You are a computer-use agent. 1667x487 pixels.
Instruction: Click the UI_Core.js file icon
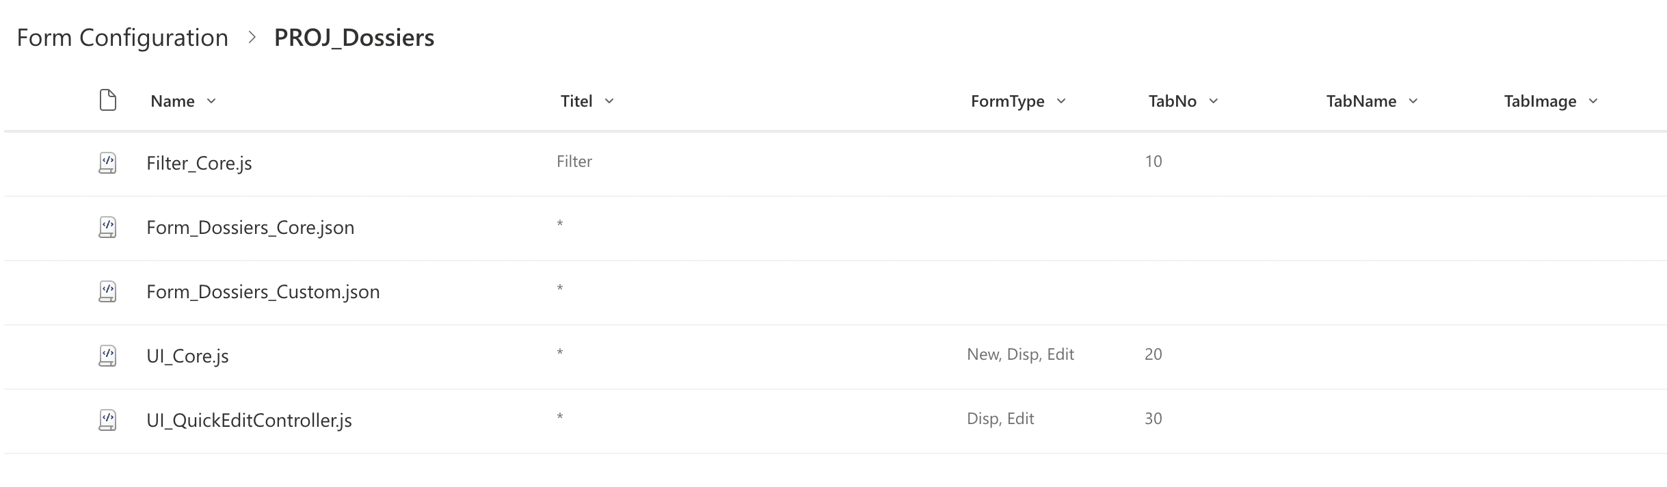[x=108, y=356]
